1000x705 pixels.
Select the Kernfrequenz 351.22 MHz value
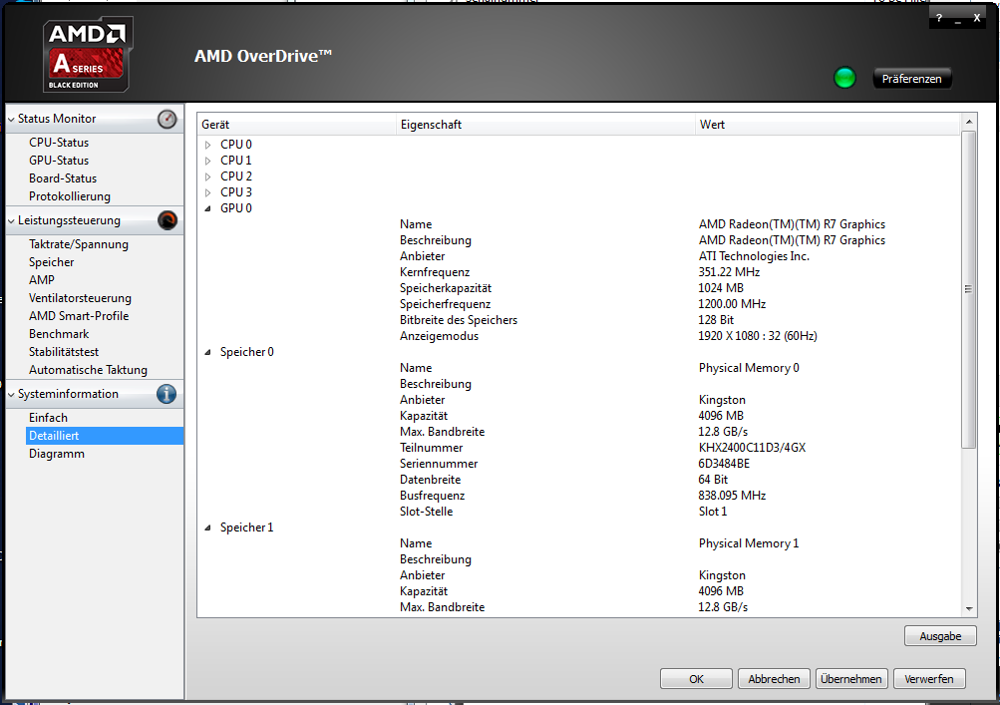tap(729, 272)
